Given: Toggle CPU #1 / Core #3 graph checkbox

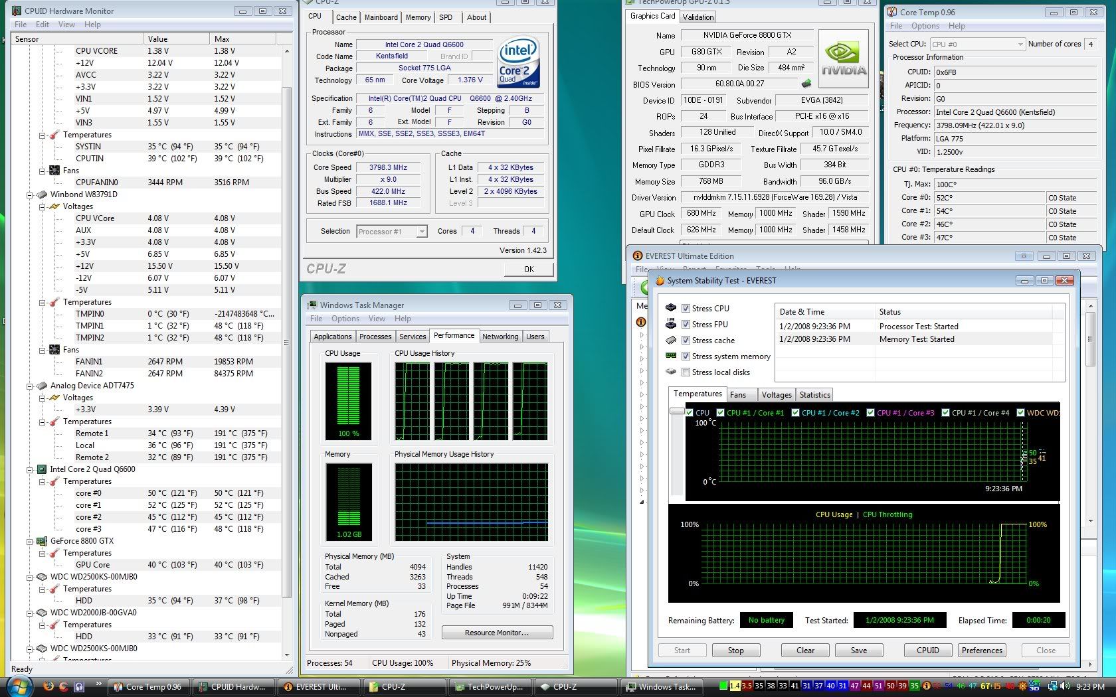Looking at the screenshot, I should [870, 413].
